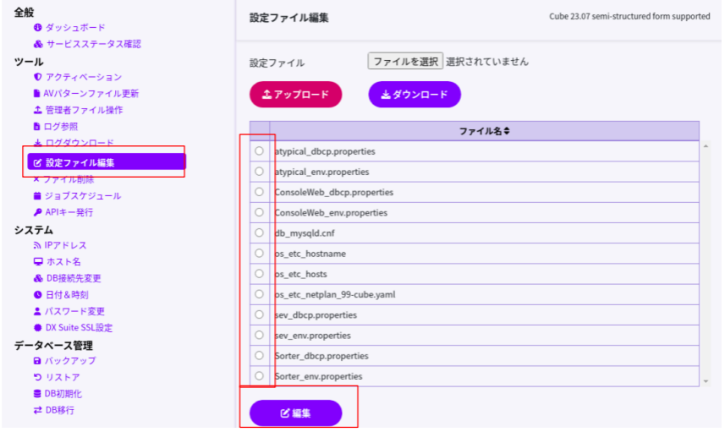Screen dimensions: 725x432
Task: Click the file list scrollbar down arrow
Action: click(706, 381)
